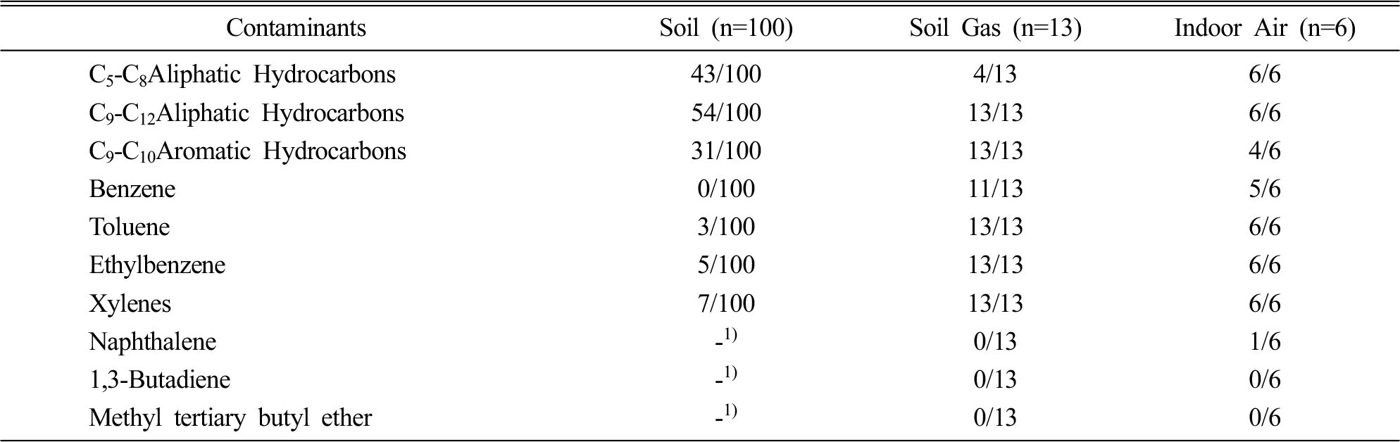Click the Contaminants column header
This screenshot has height=442, width=1400.
[x=296, y=28]
